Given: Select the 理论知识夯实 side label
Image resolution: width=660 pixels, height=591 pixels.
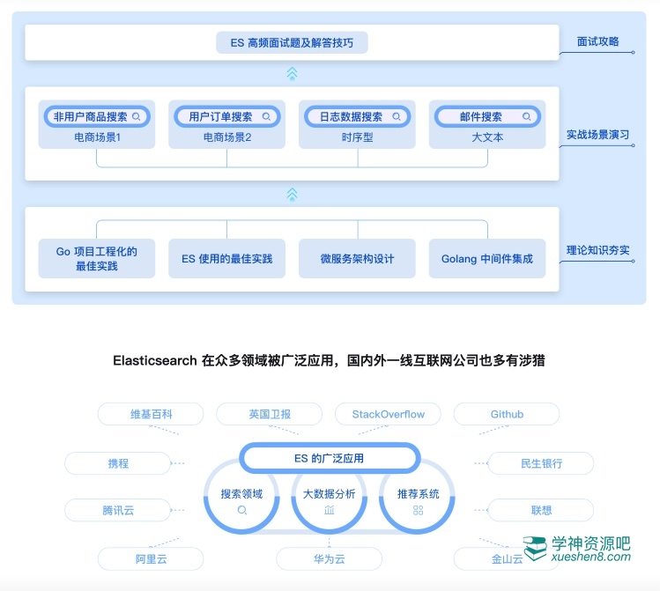Looking at the screenshot, I should (x=597, y=250).
